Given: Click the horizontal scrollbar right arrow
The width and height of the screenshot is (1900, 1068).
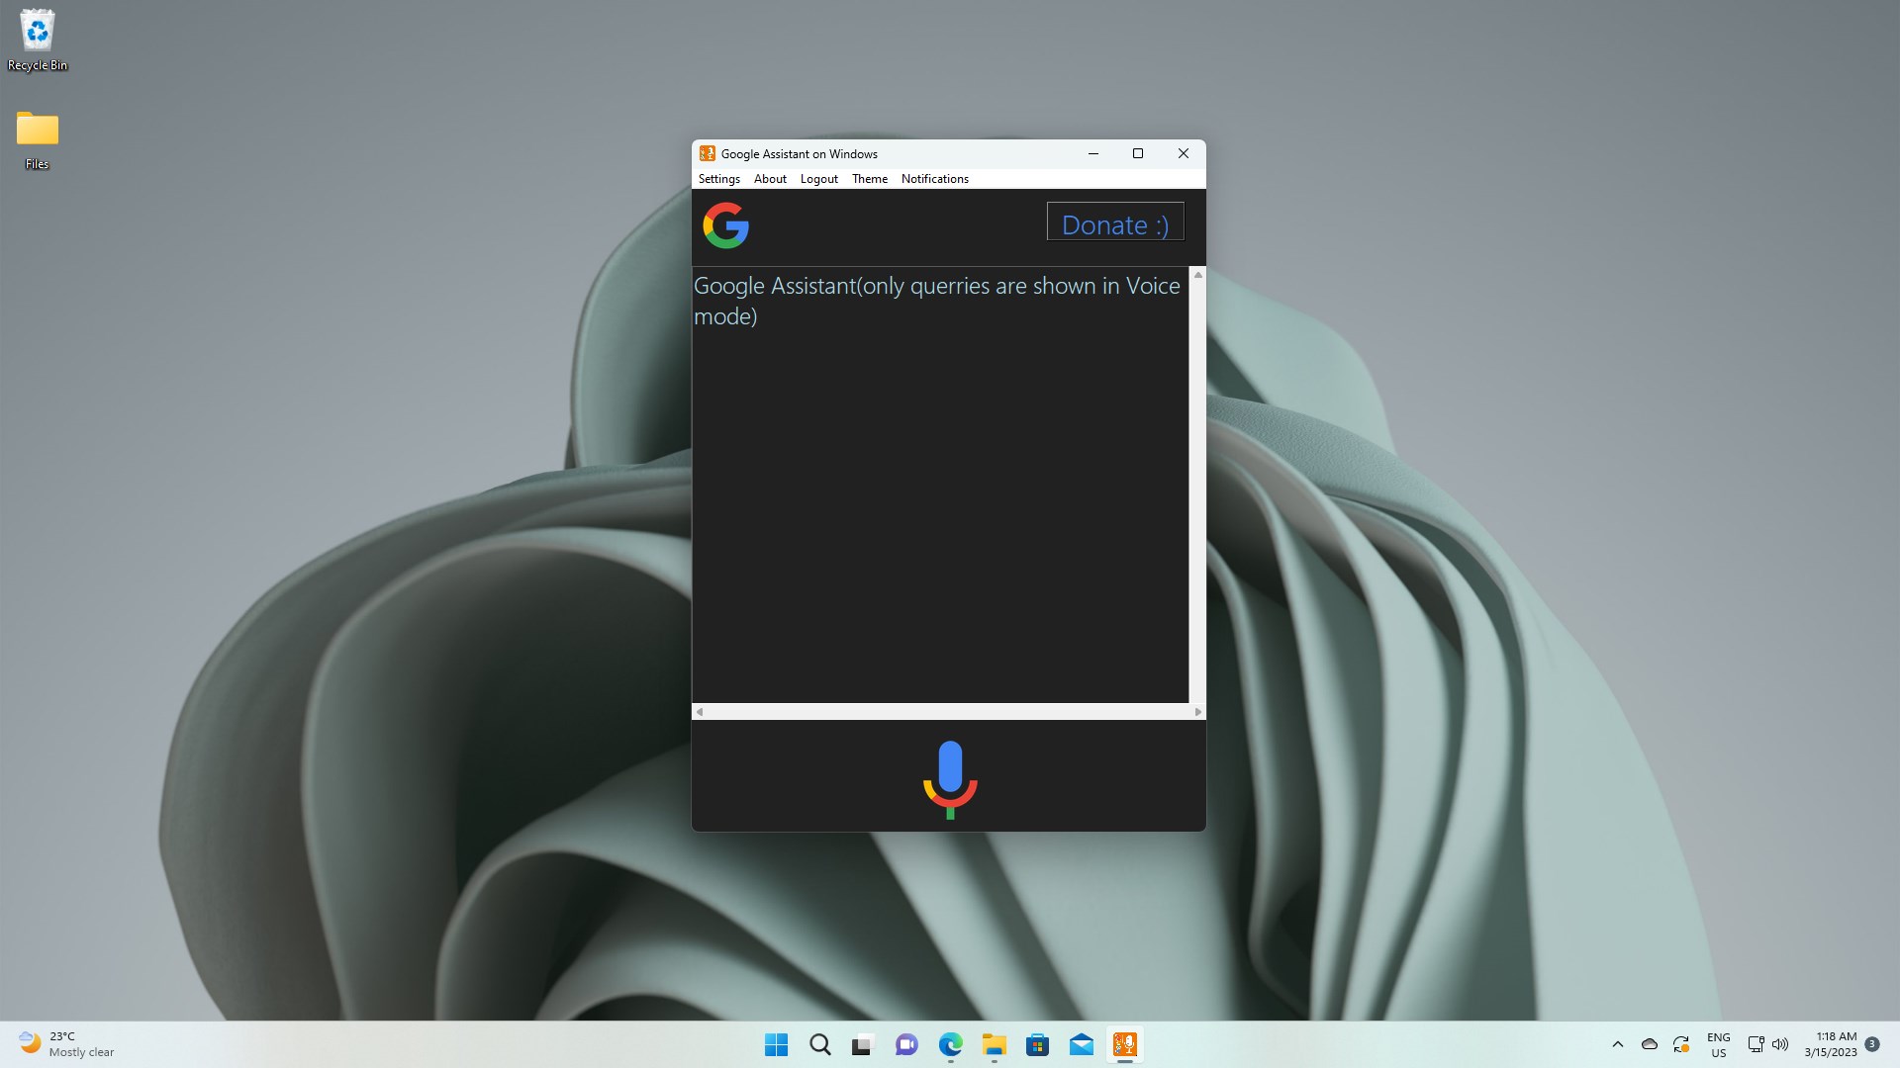Looking at the screenshot, I should 1197,712.
